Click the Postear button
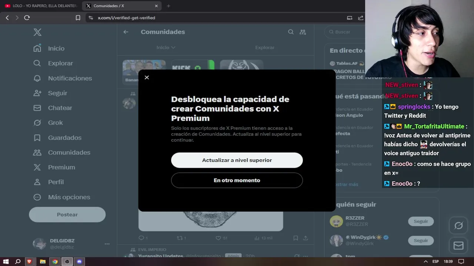The image size is (474, 266). click(67, 215)
